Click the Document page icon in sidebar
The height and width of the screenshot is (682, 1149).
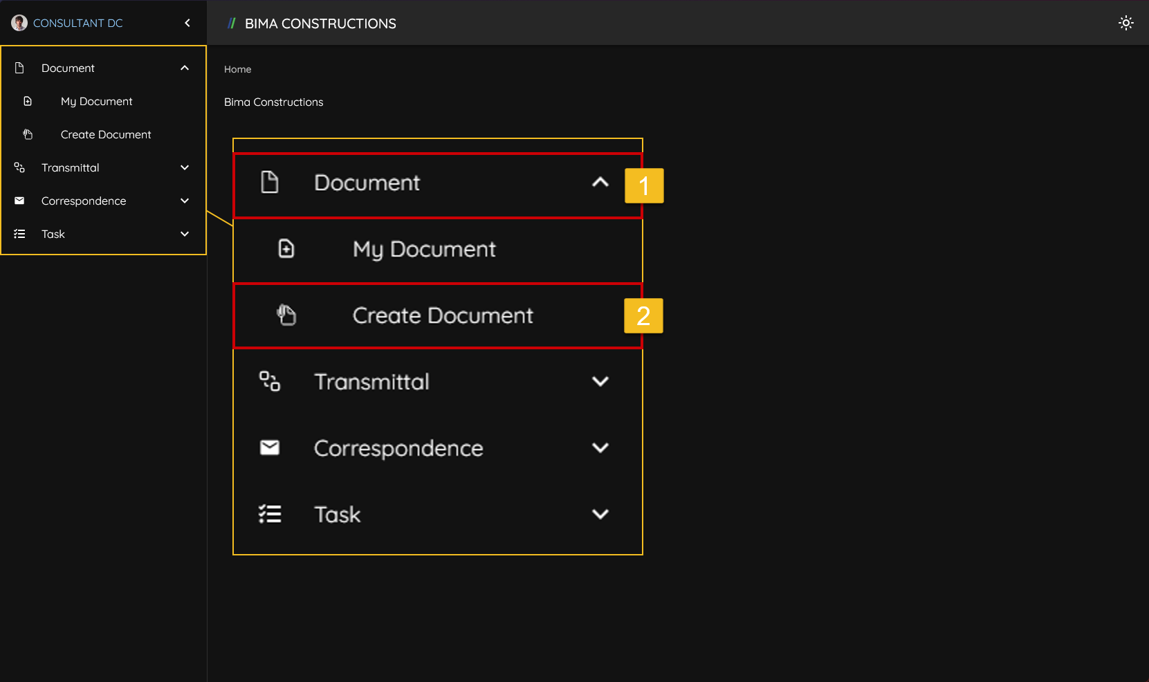click(19, 68)
